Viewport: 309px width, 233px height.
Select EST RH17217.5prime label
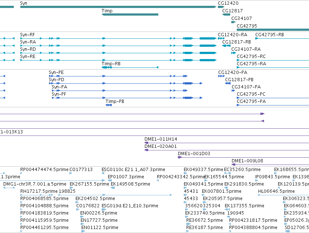(39, 191)
